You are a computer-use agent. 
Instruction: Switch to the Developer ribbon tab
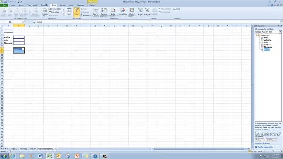point(80,5)
